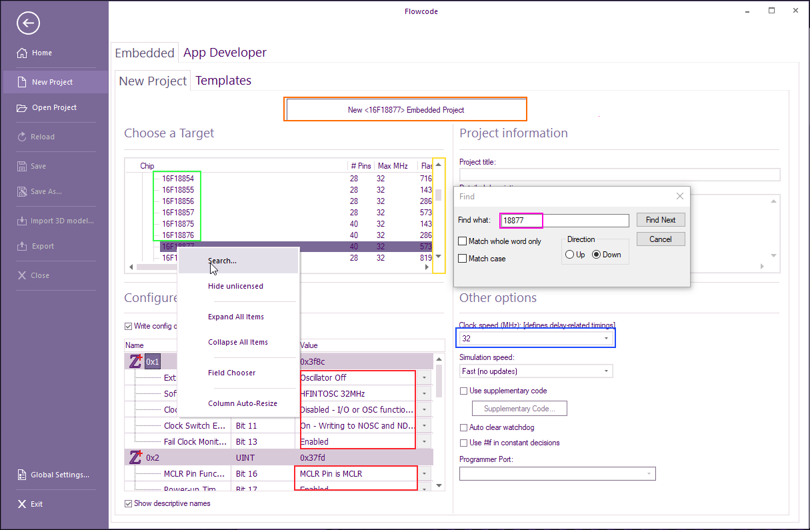Screen dimensions: 810x530
Task: Click the New <16F18877> Embedded Project button
Action: point(406,109)
